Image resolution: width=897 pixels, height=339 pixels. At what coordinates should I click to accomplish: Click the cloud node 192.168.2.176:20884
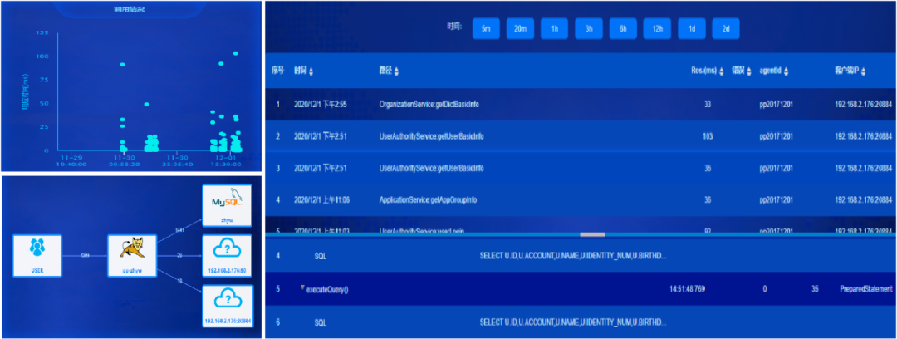point(227,304)
